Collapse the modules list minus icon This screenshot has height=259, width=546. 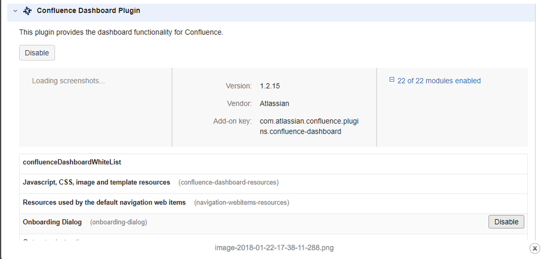392,80
